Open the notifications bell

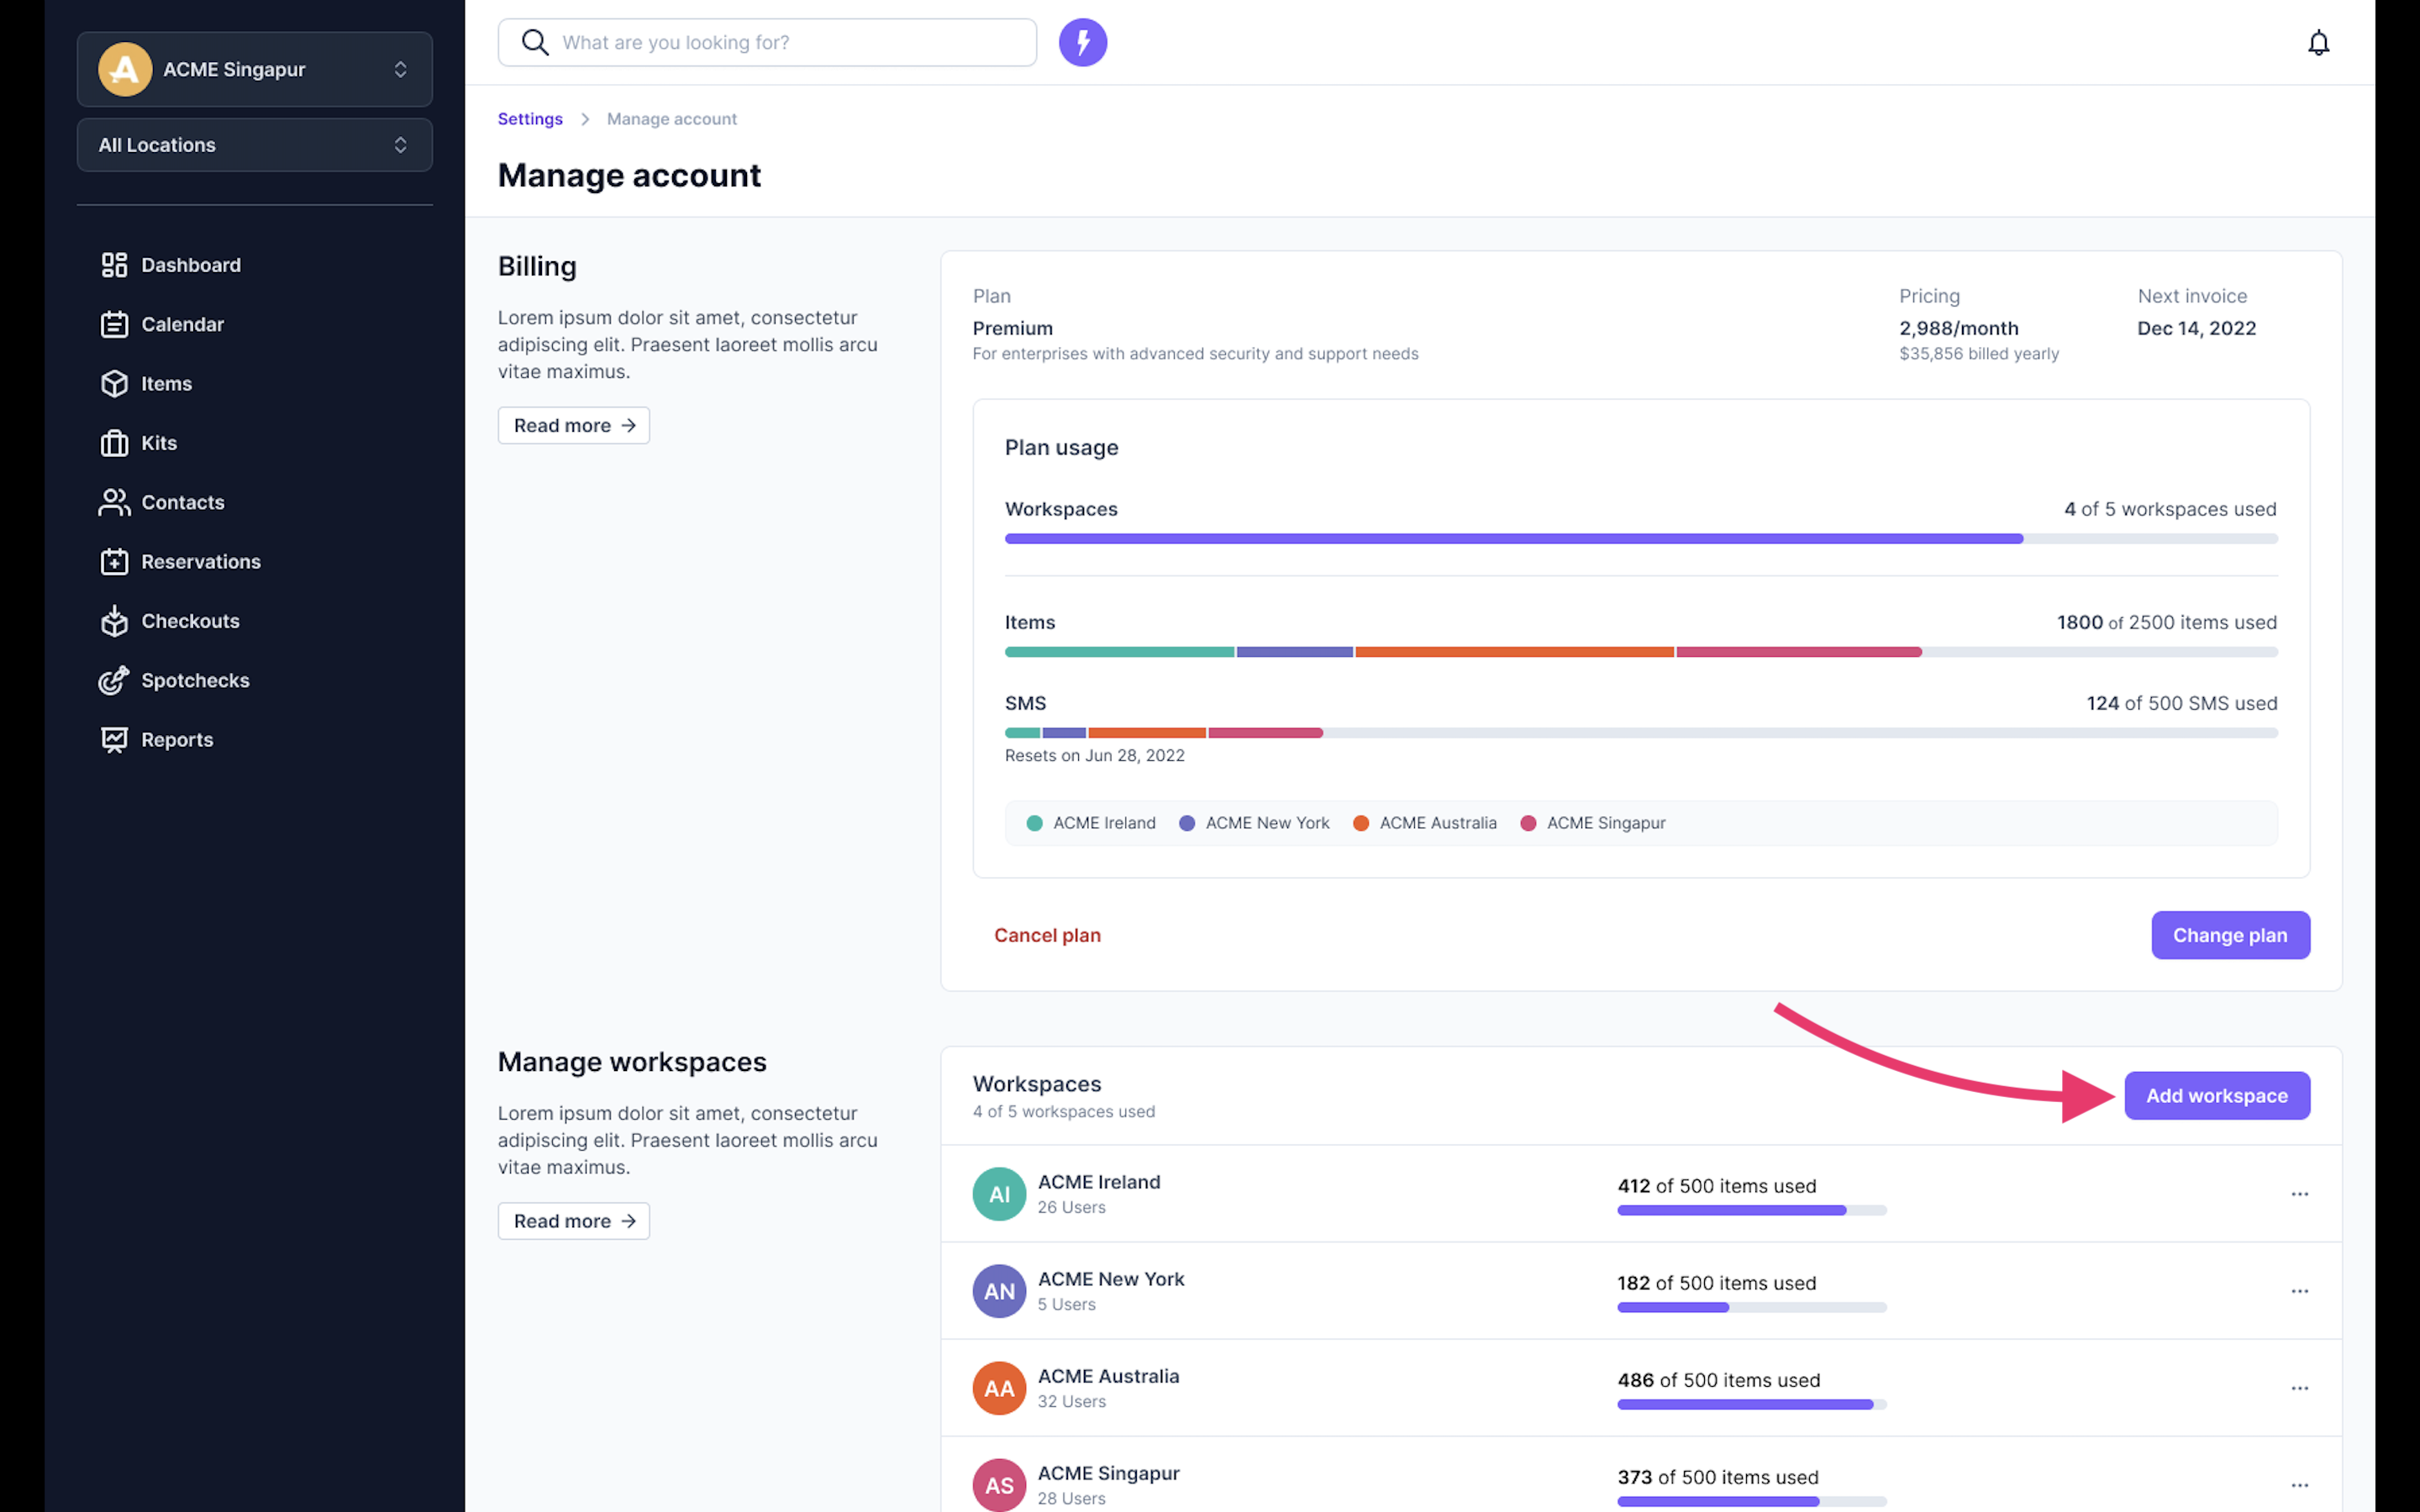tap(2318, 43)
